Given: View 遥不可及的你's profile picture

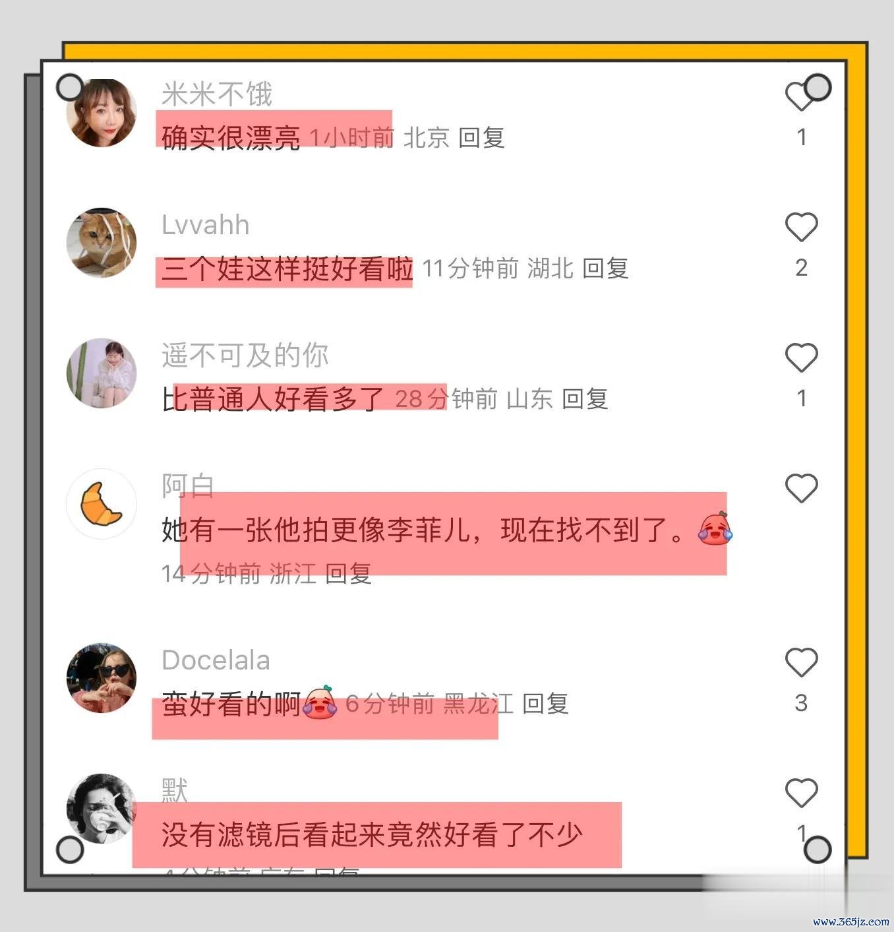Looking at the screenshot, I should [102, 373].
